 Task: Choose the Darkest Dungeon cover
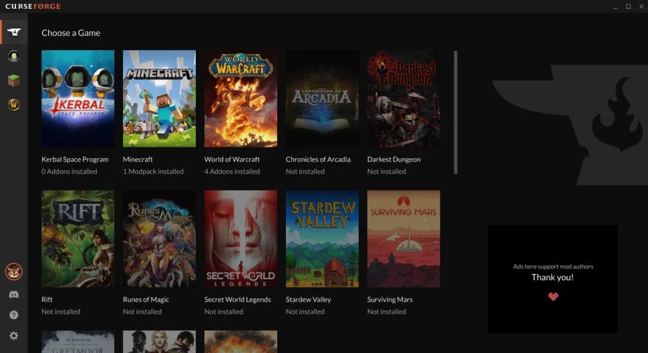click(x=403, y=99)
